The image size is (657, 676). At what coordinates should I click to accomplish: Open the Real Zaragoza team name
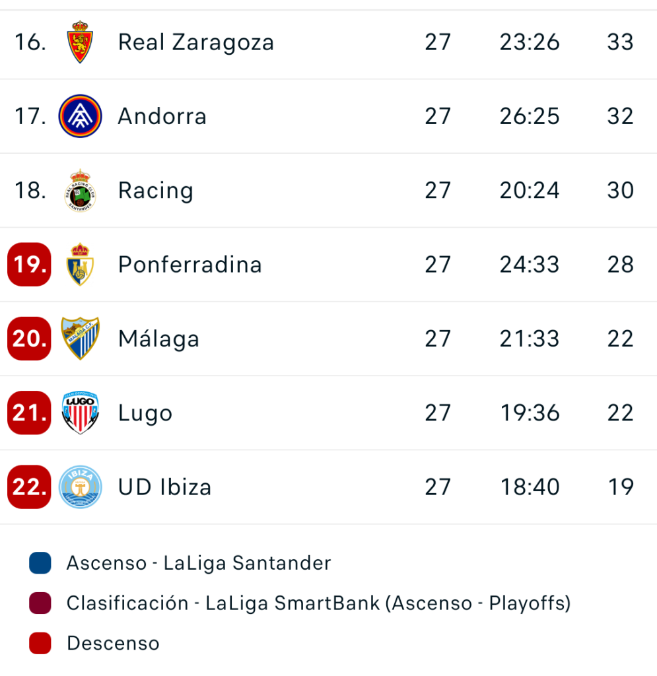[195, 42]
